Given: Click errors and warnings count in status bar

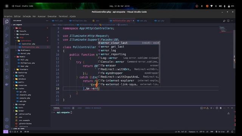Looking at the screenshot, I should click(14, 132).
